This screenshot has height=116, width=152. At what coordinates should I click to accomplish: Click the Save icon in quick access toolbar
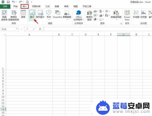(8, 2)
